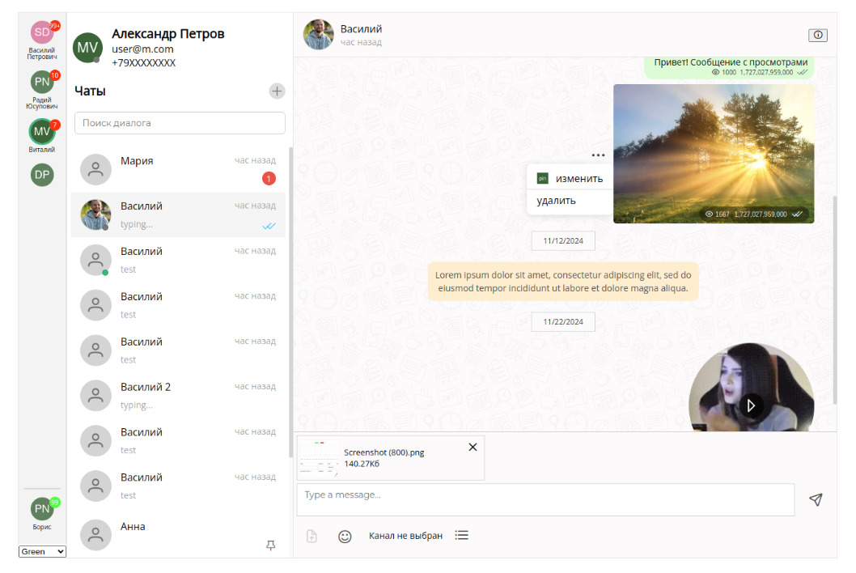Open the SD account of Василий Петрович
The image size is (856, 573).
(x=42, y=32)
